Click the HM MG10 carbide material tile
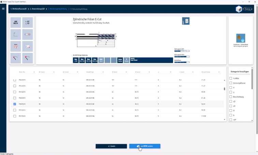Viewport: 258px width, 155px height. [16, 23]
